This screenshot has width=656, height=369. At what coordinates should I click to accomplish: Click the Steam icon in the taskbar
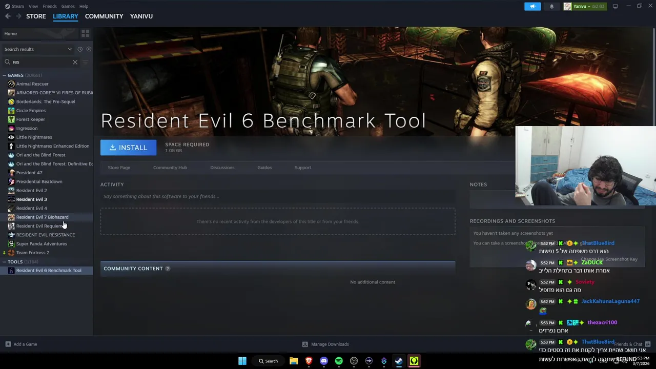click(399, 361)
